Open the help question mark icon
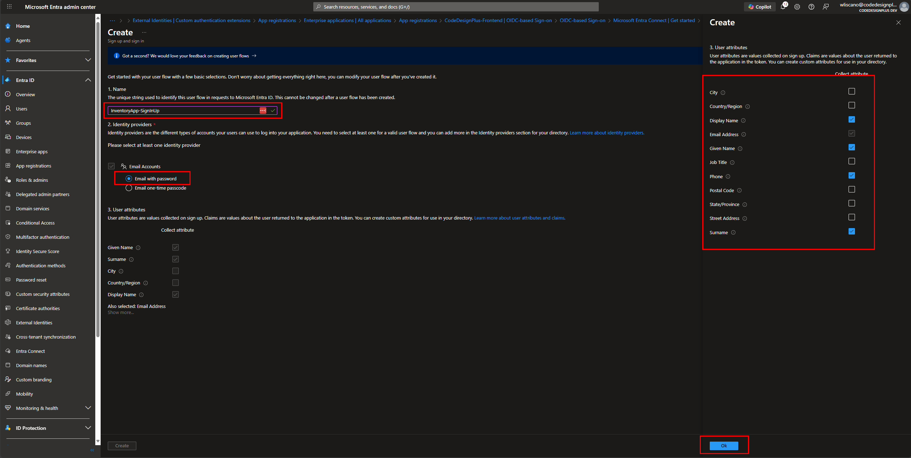 pyautogui.click(x=811, y=7)
